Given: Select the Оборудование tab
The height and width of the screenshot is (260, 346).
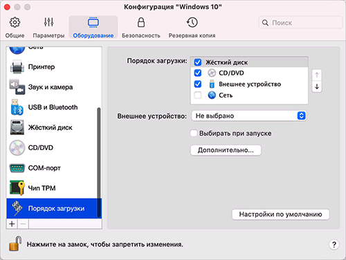Looking at the screenshot, I should pos(93,27).
